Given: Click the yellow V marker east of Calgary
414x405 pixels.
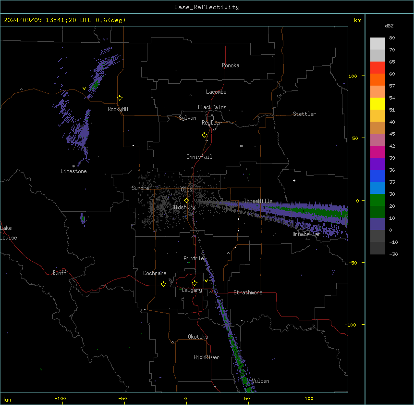Looking at the screenshot, I should tap(206, 281).
